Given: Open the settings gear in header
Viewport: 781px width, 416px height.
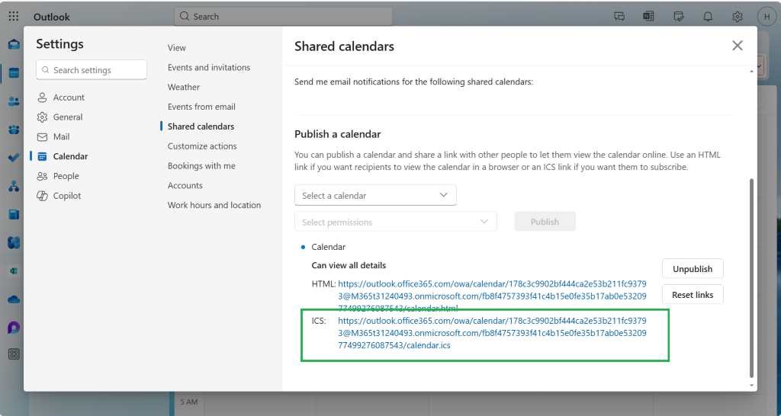Looking at the screenshot, I should (x=738, y=17).
